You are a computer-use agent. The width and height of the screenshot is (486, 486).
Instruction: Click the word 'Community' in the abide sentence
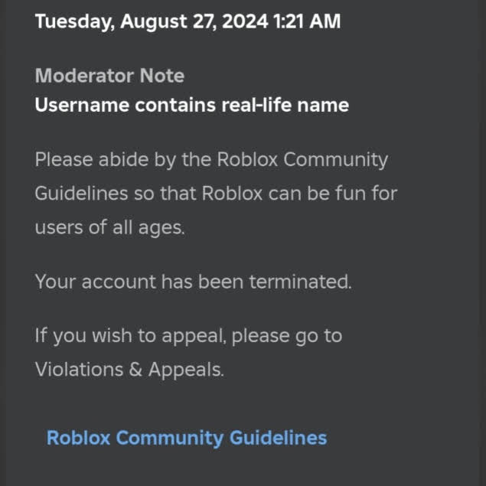pyautogui.click(x=335, y=160)
